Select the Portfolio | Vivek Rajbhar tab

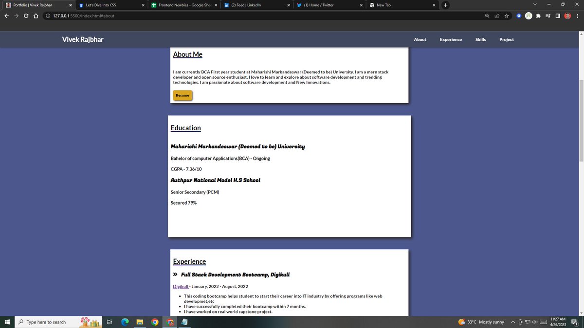tap(38, 5)
